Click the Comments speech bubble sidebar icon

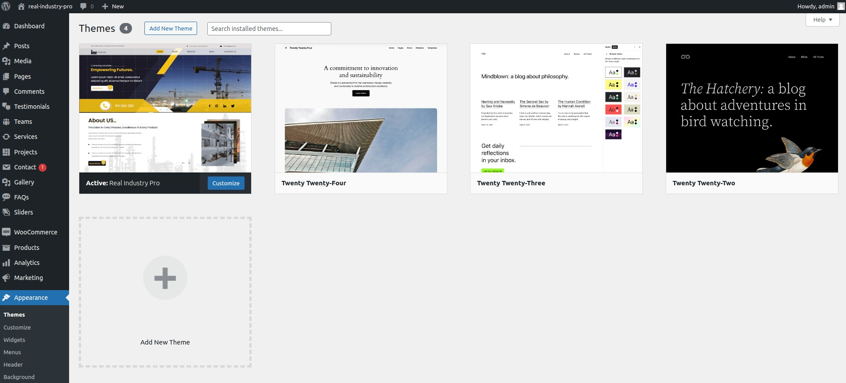[x=6, y=92]
